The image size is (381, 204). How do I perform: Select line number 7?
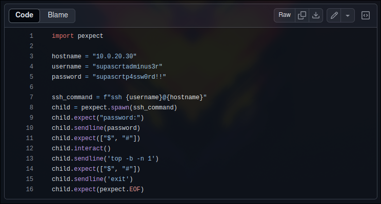click(x=31, y=97)
